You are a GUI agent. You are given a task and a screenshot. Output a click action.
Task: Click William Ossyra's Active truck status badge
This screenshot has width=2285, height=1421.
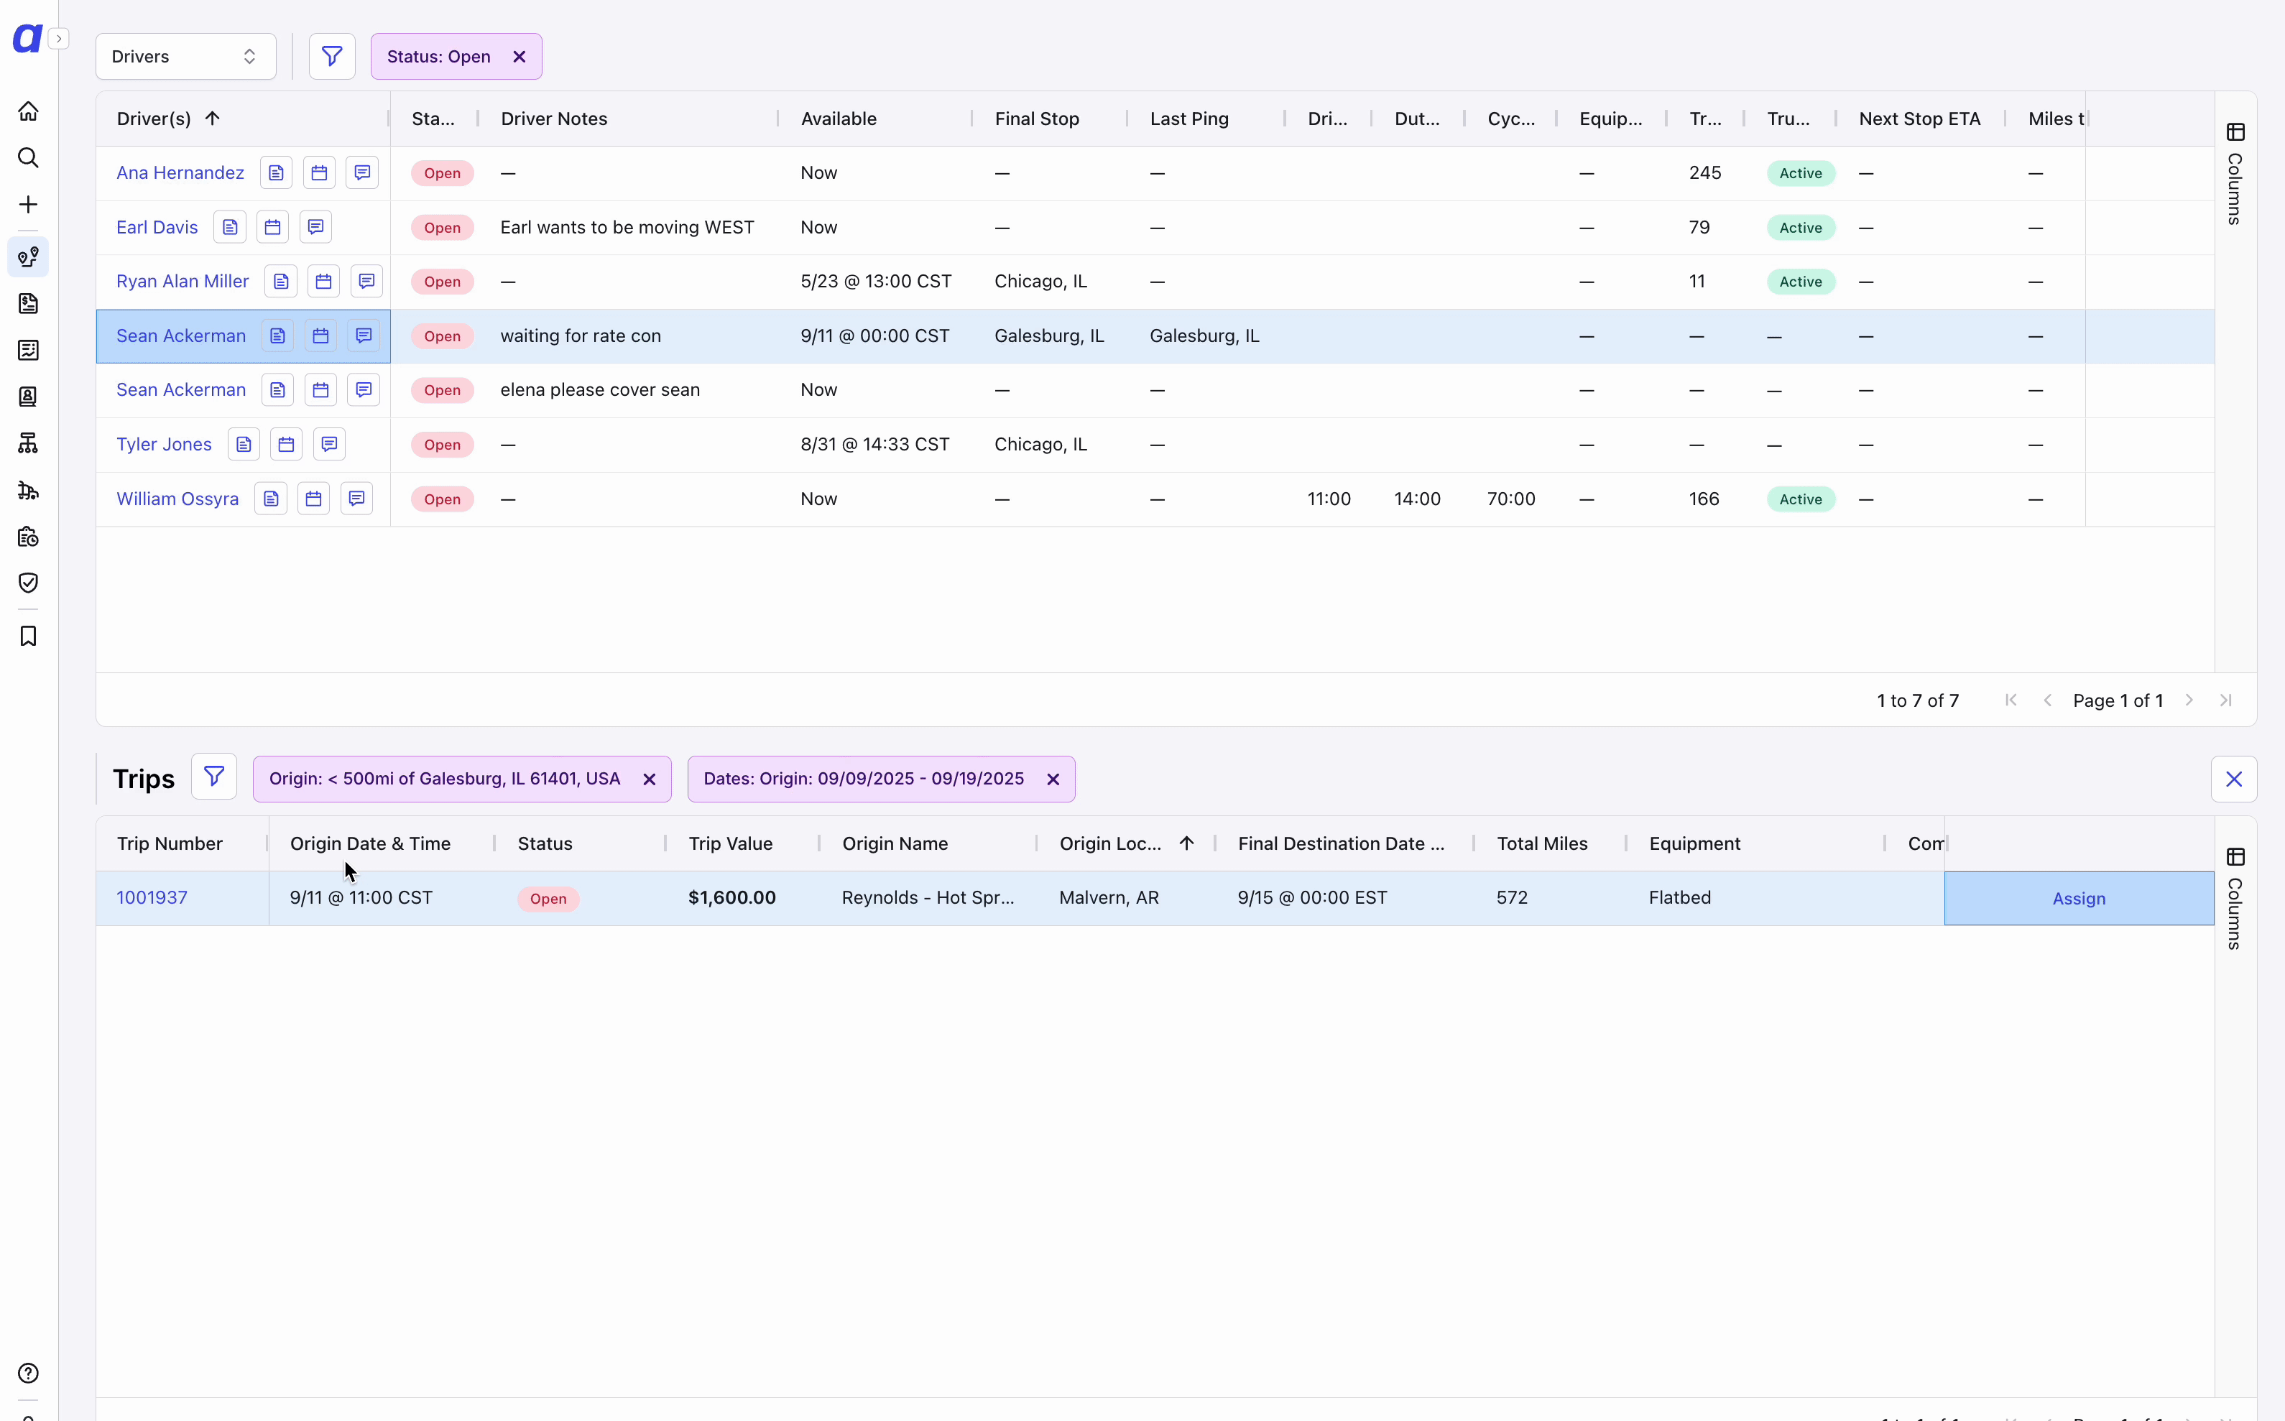1800,499
